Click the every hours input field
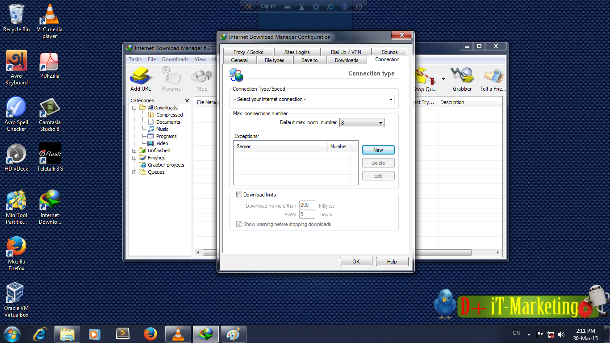610x343 pixels. (x=307, y=214)
